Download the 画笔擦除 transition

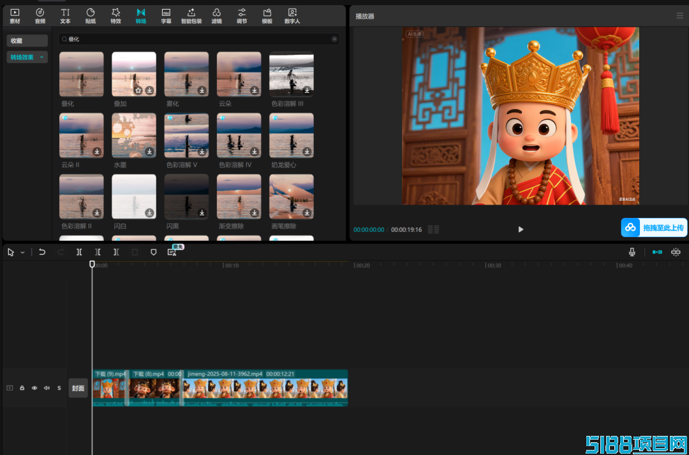tap(307, 213)
